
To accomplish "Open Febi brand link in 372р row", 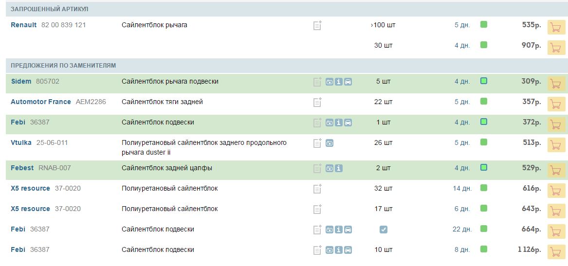I will (x=18, y=123).
